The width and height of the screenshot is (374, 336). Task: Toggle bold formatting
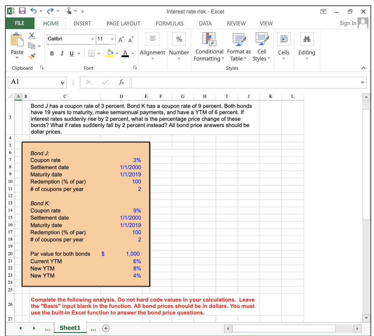[x=52, y=54]
